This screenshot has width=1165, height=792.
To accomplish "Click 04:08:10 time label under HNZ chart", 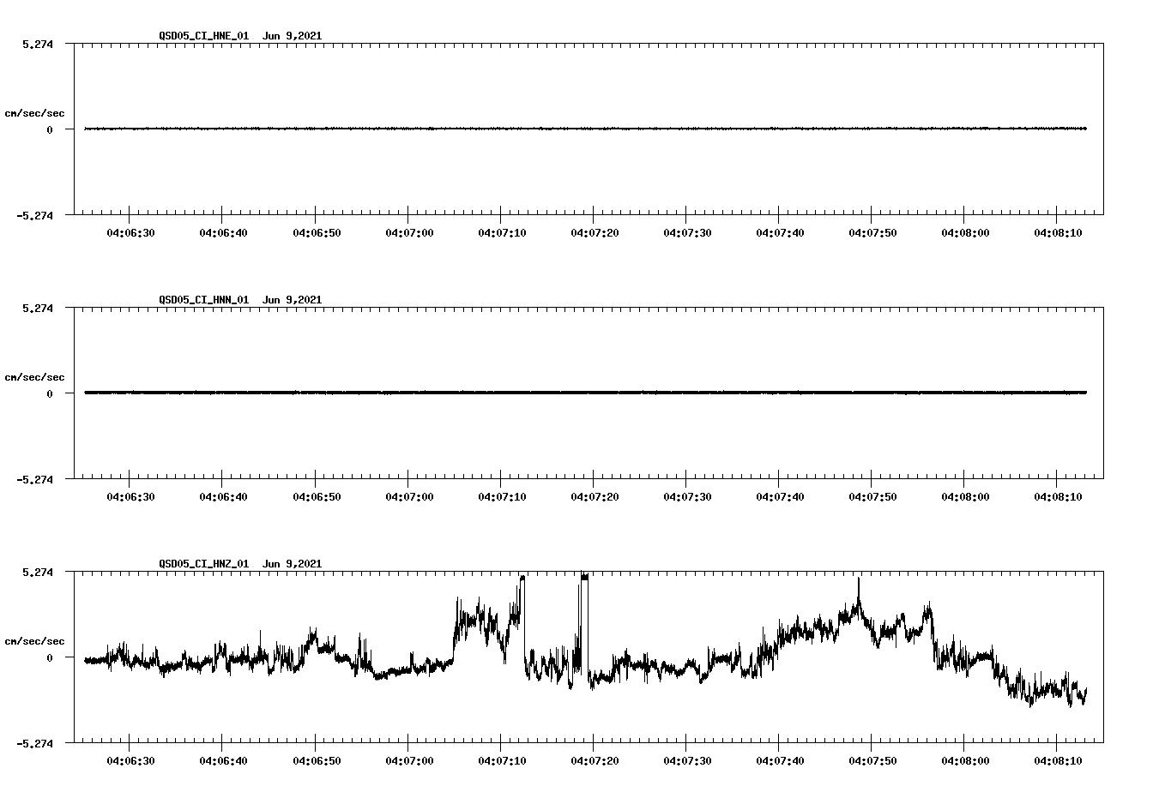I will (x=1058, y=761).
